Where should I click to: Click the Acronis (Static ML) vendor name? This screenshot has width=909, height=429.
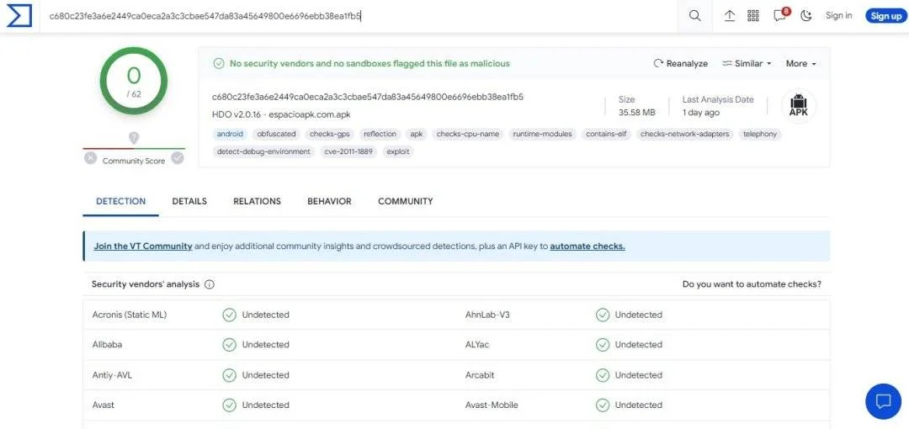(x=130, y=315)
